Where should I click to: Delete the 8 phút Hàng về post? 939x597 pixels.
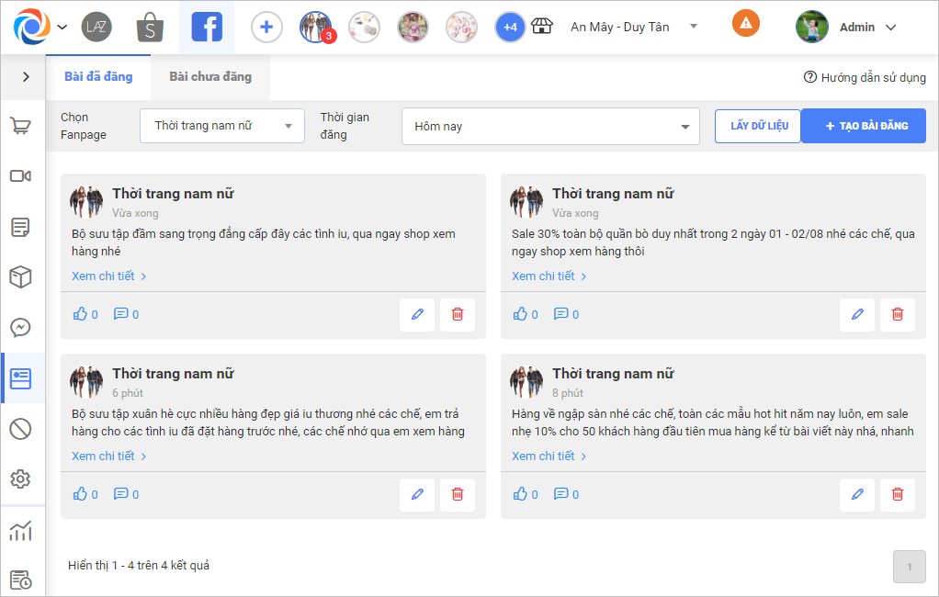point(898,495)
